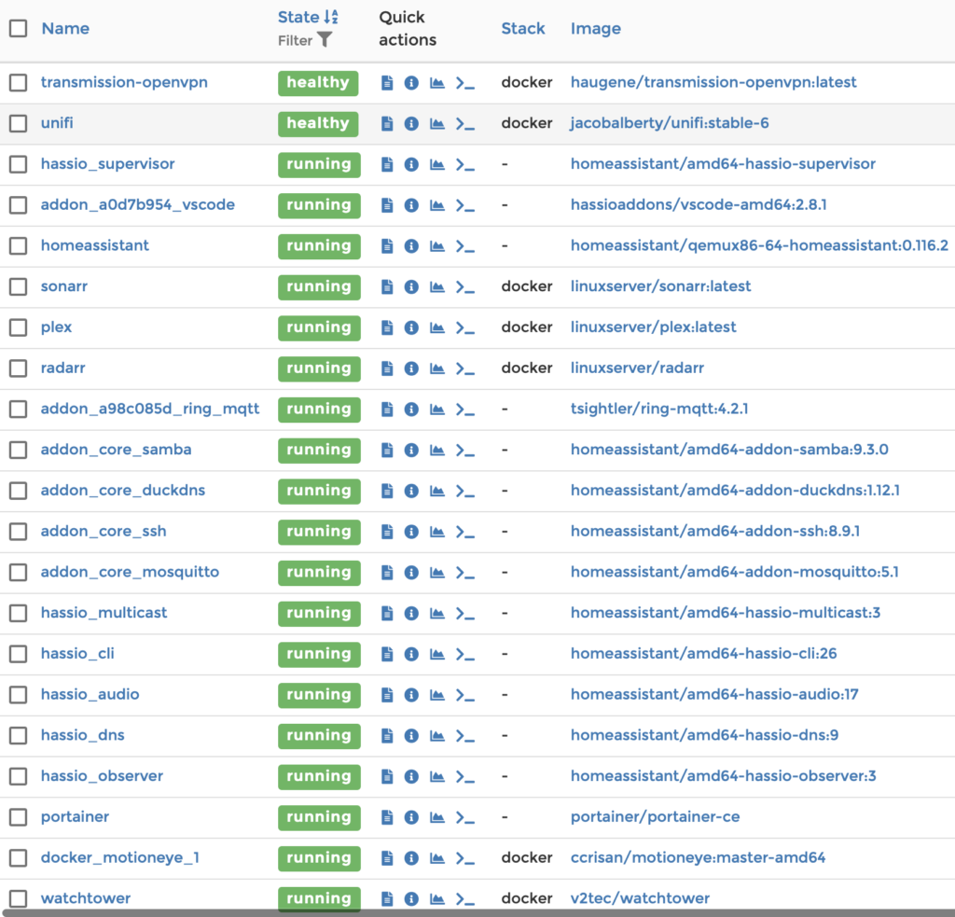955x917 pixels.
Task: Open logs icon for addon_a98c085d_ring_mqtt
Action: coord(387,410)
